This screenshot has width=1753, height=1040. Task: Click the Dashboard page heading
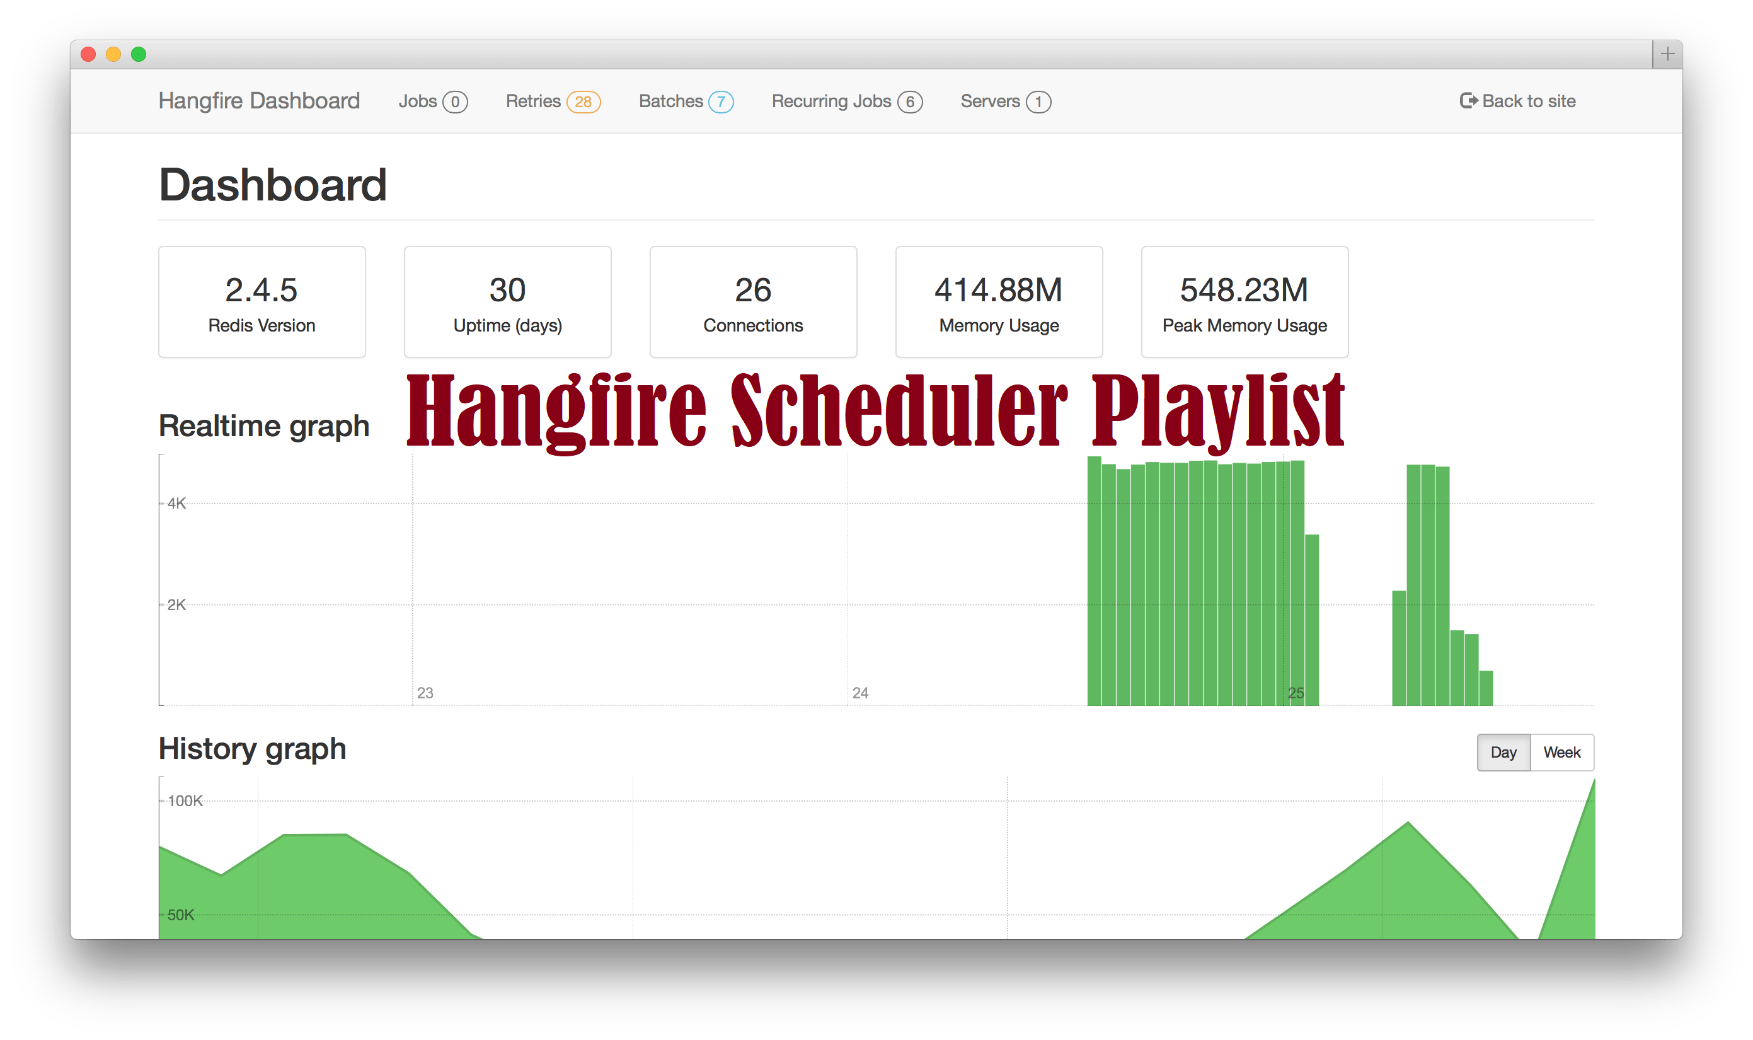point(273,185)
